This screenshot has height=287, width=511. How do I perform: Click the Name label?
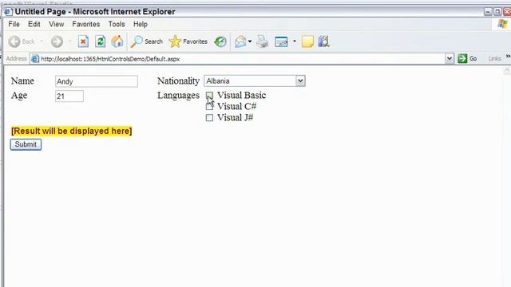coord(22,81)
